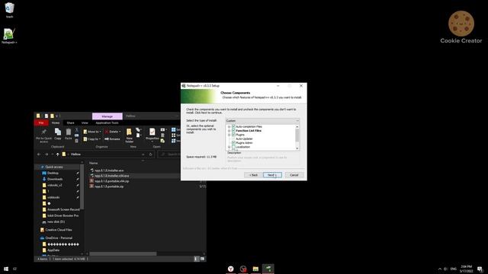Screen dimensions: 488x274
Task: Click the Rename ribbon button
Action: [x=113, y=139]
